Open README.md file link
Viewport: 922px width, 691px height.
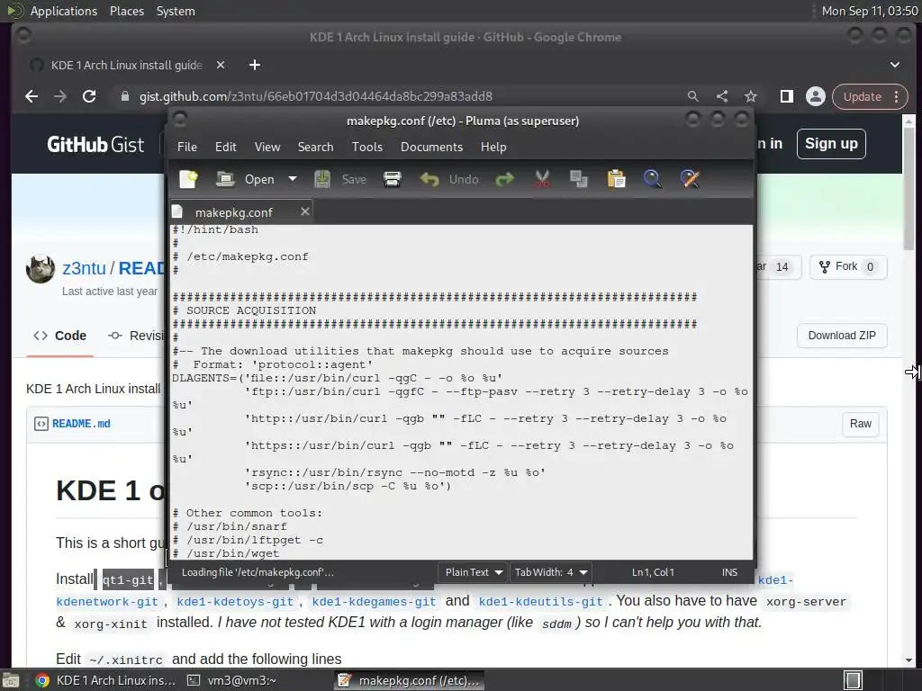81,424
